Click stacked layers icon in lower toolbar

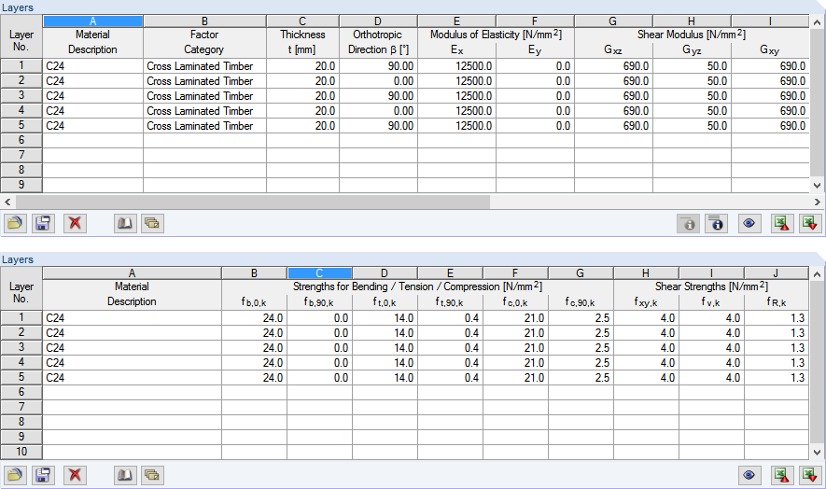152,475
